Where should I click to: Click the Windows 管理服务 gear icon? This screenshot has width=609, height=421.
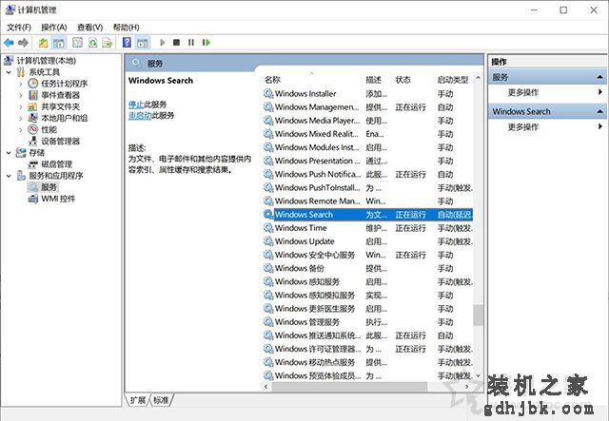(268, 322)
